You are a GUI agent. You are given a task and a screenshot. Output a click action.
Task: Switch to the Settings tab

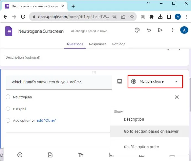coord(119,44)
